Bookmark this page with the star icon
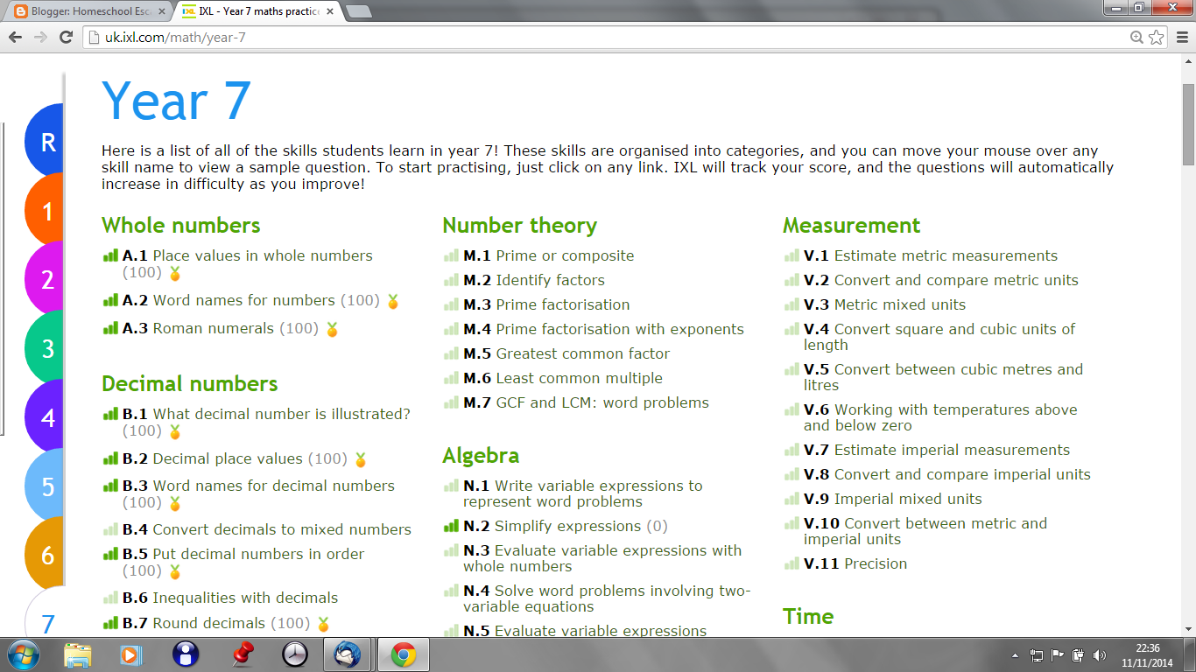This screenshot has height=672, width=1196. click(x=1156, y=37)
